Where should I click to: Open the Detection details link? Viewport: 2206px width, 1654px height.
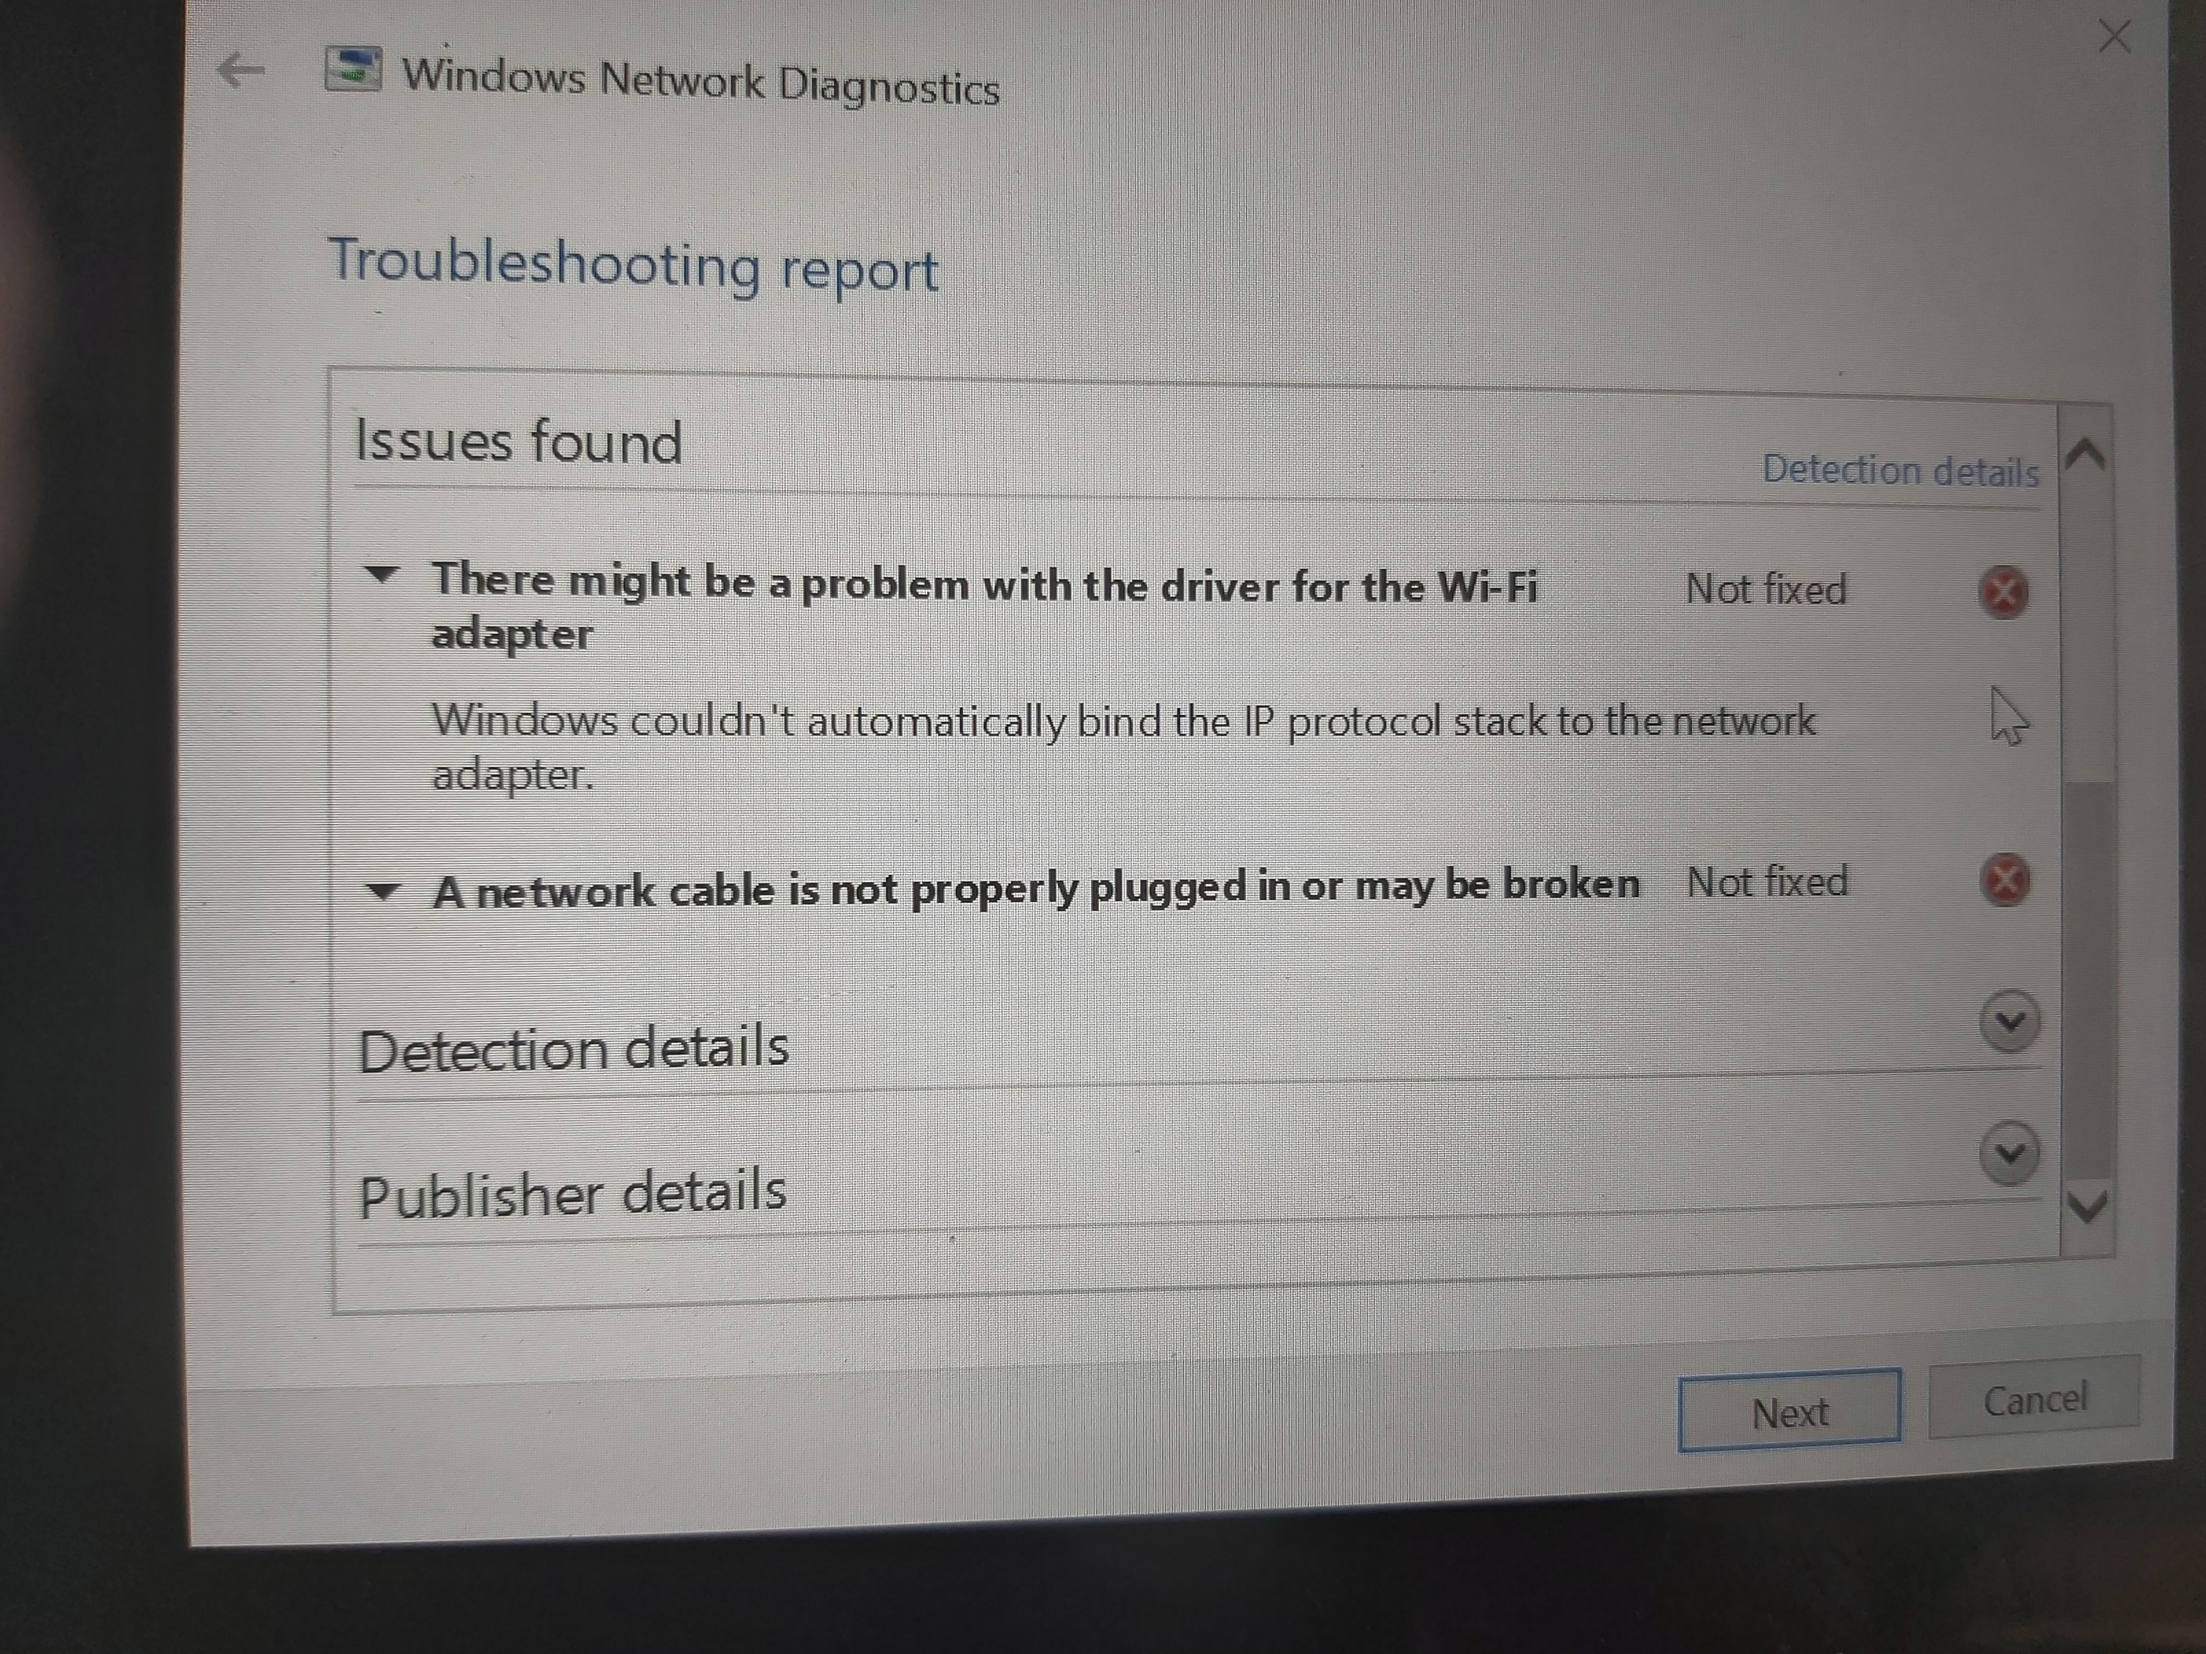click(1901, 470)
